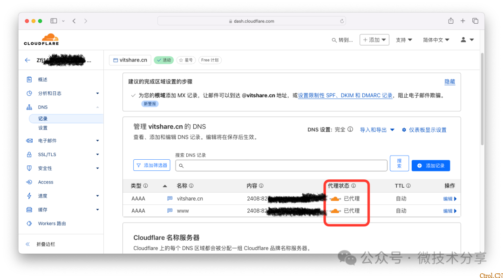Select 设置 under DNS in sidebar
Screen dimensions: 503x278
click(x=43, y=128)
